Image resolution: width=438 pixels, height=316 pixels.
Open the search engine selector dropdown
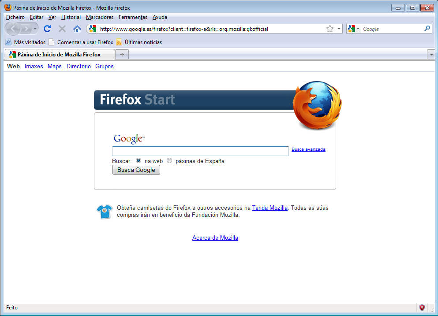(354, 29)
